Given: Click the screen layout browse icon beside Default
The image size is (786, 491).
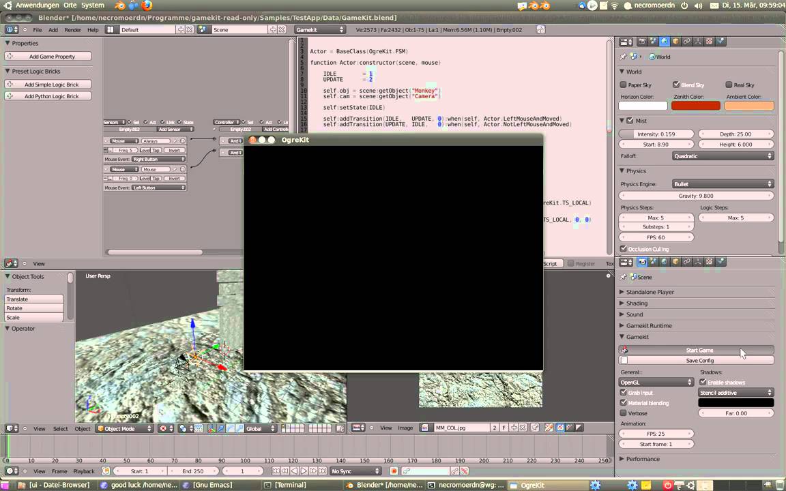Looking at the screenshot, I should [x=111, y=29].
